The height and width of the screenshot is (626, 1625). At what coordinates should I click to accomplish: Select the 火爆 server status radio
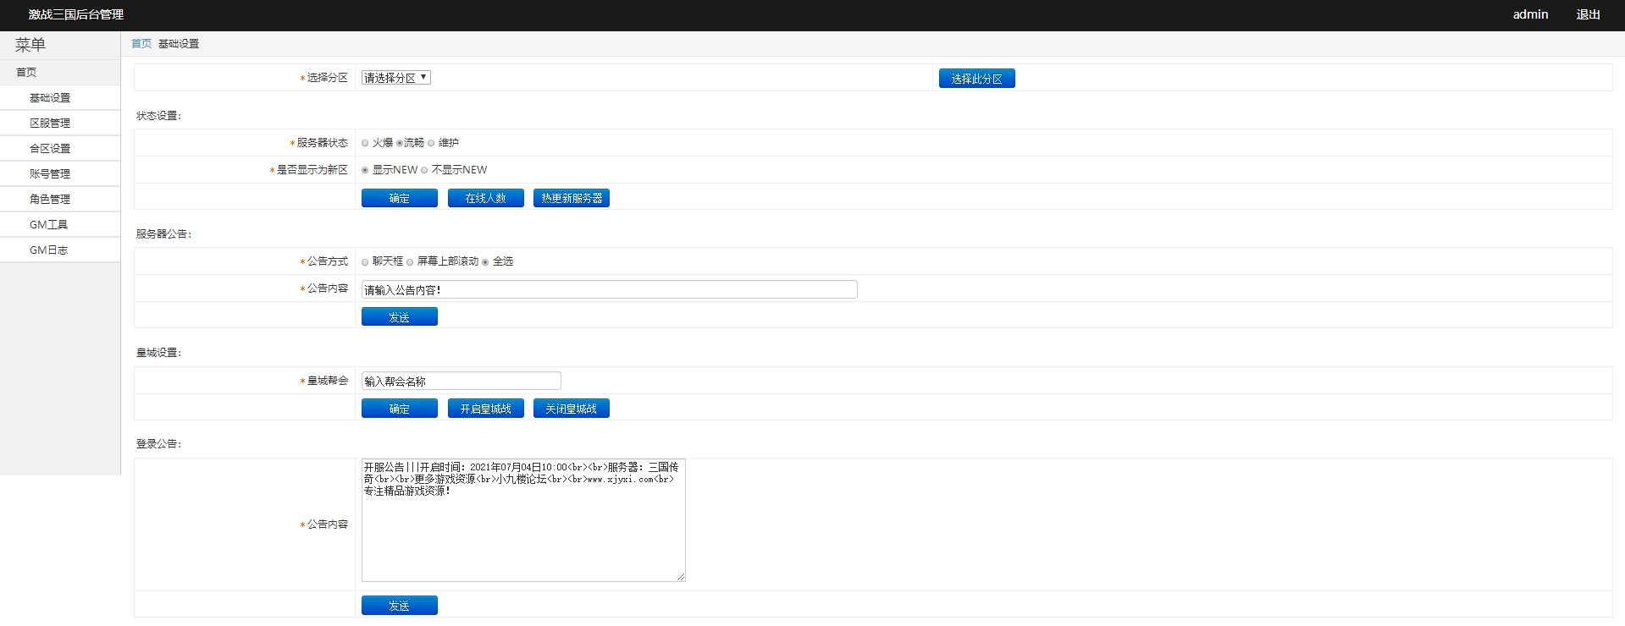(x=365, y=144)
